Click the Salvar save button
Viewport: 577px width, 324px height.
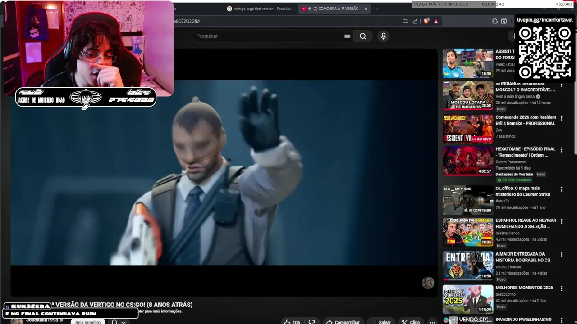coord(380,322)
